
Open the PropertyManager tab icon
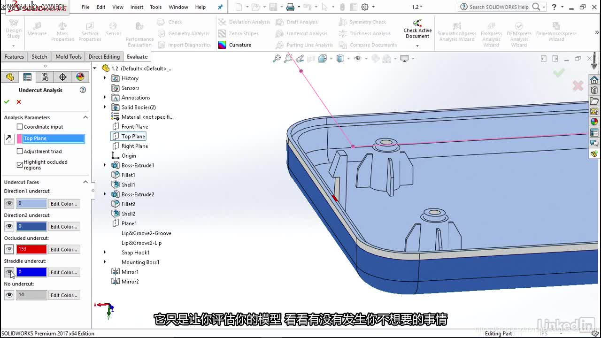tap(27, 77)
